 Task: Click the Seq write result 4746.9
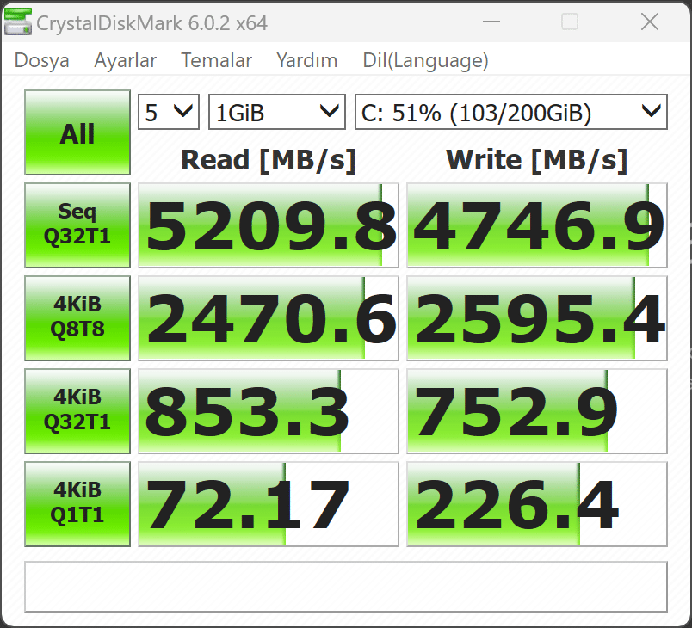coord(537,225)
